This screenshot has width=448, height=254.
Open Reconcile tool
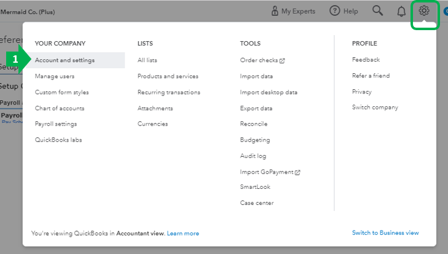point(254,124)
